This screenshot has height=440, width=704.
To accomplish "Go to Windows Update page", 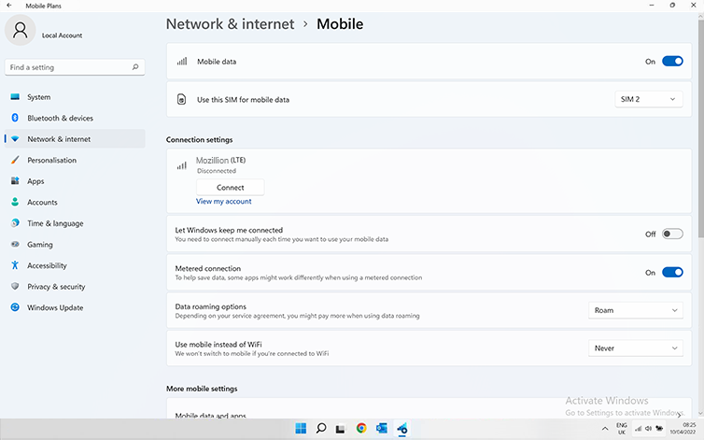I will pyautogui.click(x=75, y=307).
